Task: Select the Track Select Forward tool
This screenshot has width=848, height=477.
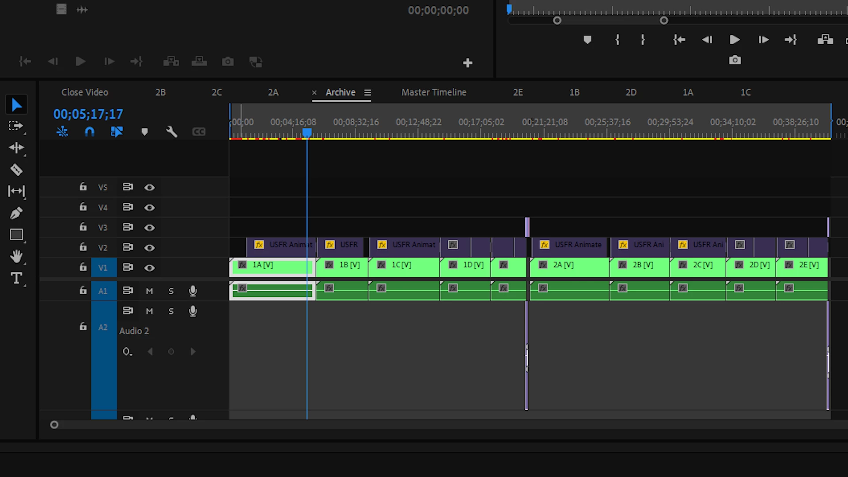Action: [16, 126]
